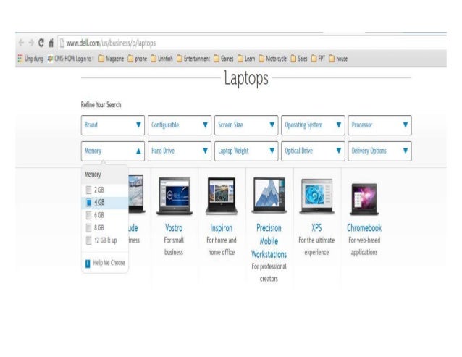Collapse the open Memory filter dropdown
The image size is (462, 357).
coord(113,151)
